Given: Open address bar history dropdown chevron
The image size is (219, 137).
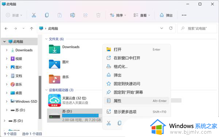Looking at the screenshot, I should click(x=162, y=28).
